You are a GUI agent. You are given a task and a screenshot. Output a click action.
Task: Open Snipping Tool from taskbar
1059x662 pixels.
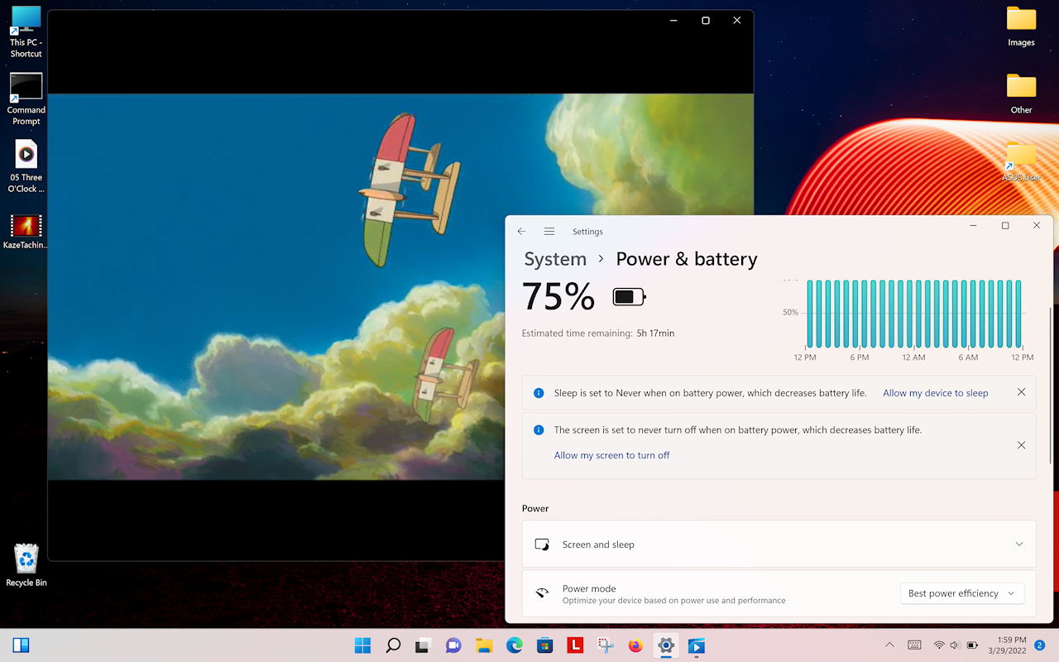[x=606, y=645]
